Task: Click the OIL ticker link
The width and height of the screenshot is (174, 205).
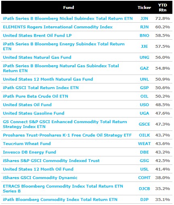Action: (x=144, y=96)
